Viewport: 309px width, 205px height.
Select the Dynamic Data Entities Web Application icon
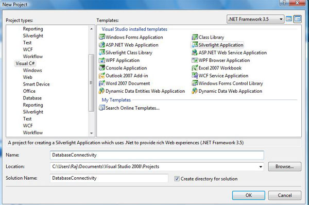[x=101, y=91]
